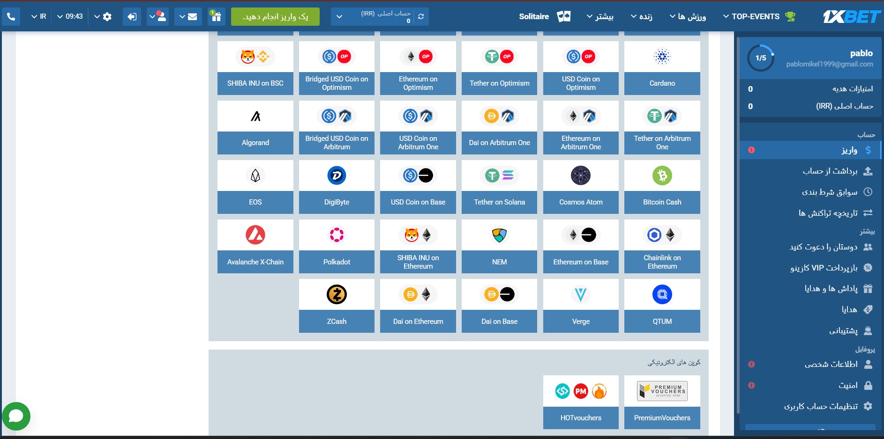Select Dai on Base option
Viewport: 884px width, 439px height.
pyautogui.click(x=499, y=306)
